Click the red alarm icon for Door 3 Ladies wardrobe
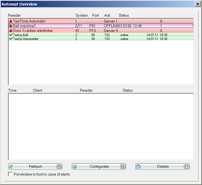This screenshot has width=202, height=185. (x=11, y=31)
